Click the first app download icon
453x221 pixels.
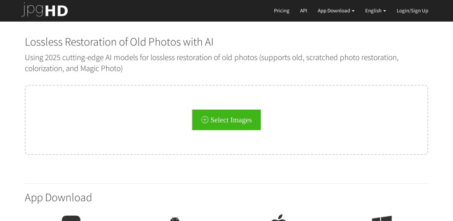pos(71,219)
